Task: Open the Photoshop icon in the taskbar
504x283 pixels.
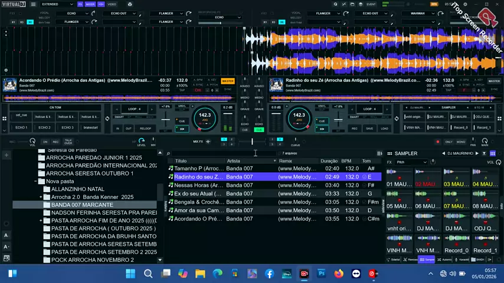Action: pos(322,274)
